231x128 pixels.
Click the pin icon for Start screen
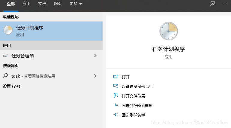[x=116, y=105]
